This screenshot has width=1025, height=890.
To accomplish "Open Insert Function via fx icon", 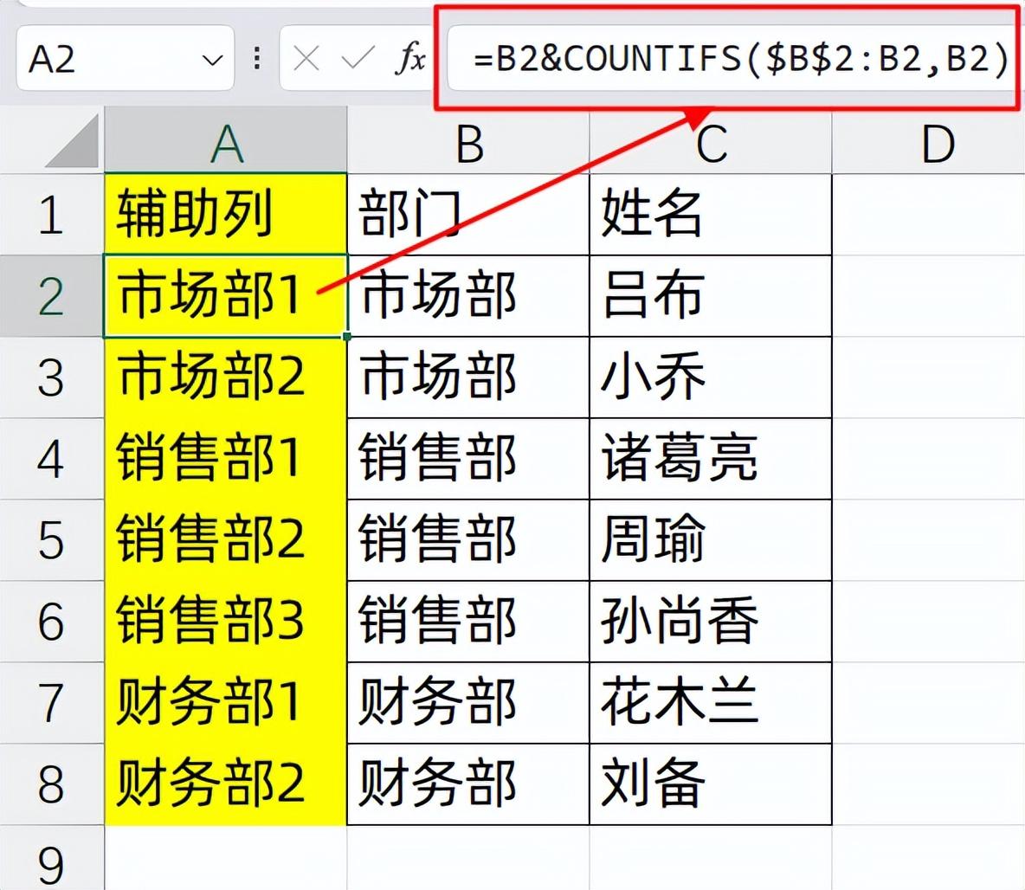I will (410, 58).
